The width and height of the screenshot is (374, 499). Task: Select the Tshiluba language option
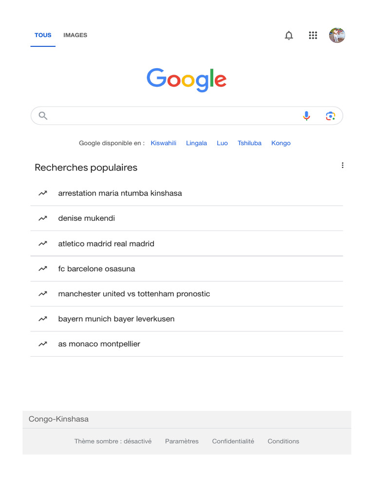click(x=249, y=143)
